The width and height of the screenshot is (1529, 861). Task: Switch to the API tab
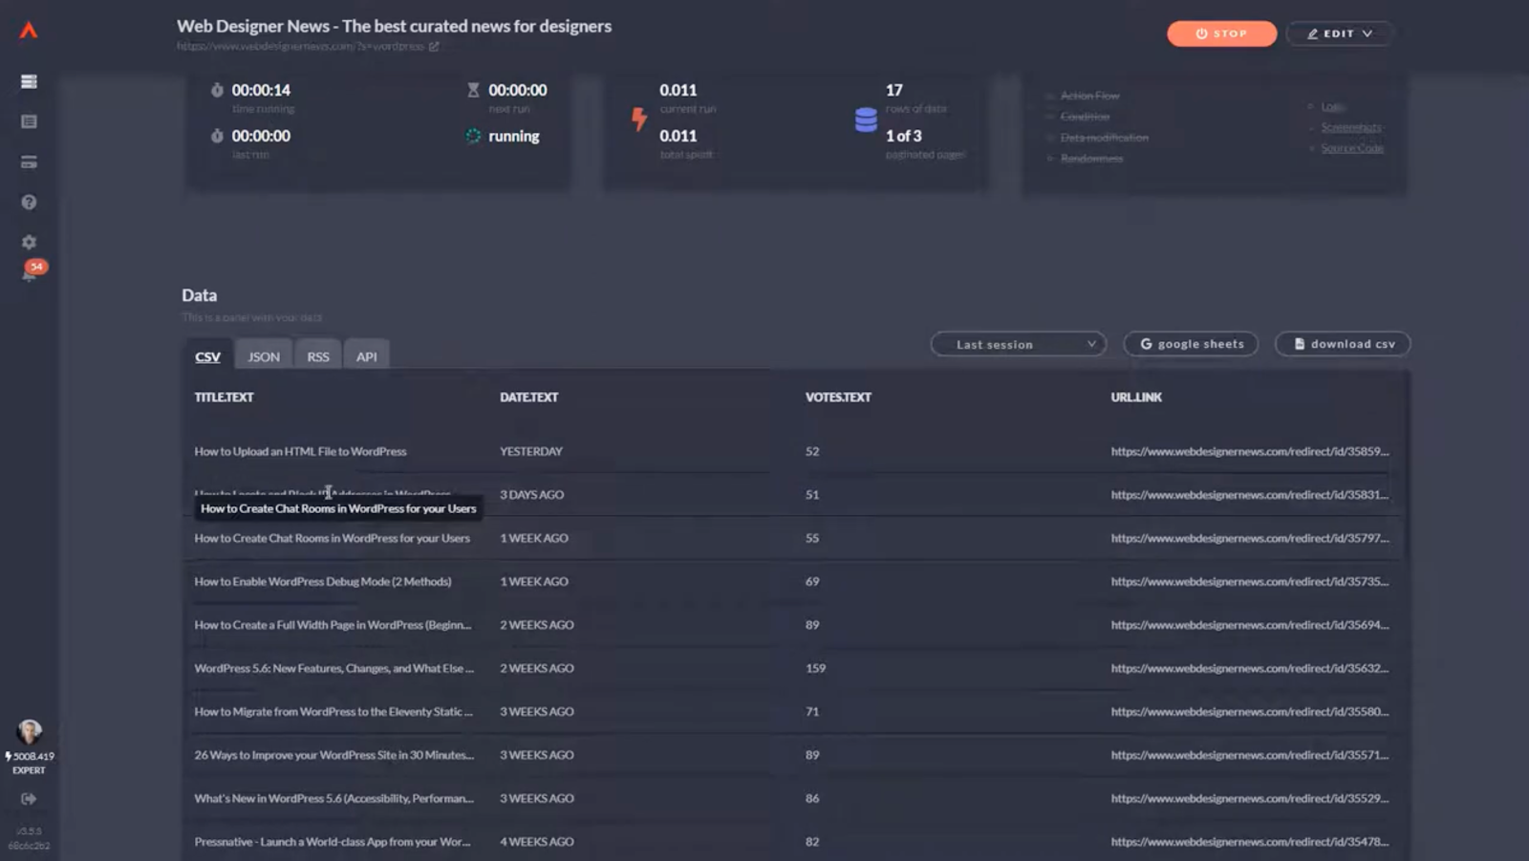[367, 356]
